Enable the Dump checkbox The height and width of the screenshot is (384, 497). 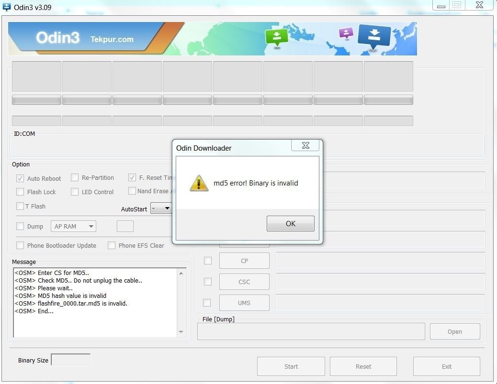pyautogui.click(x=20, y=226)
